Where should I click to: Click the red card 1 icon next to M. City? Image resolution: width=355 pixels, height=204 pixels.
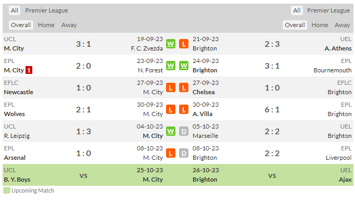[29, 70]
